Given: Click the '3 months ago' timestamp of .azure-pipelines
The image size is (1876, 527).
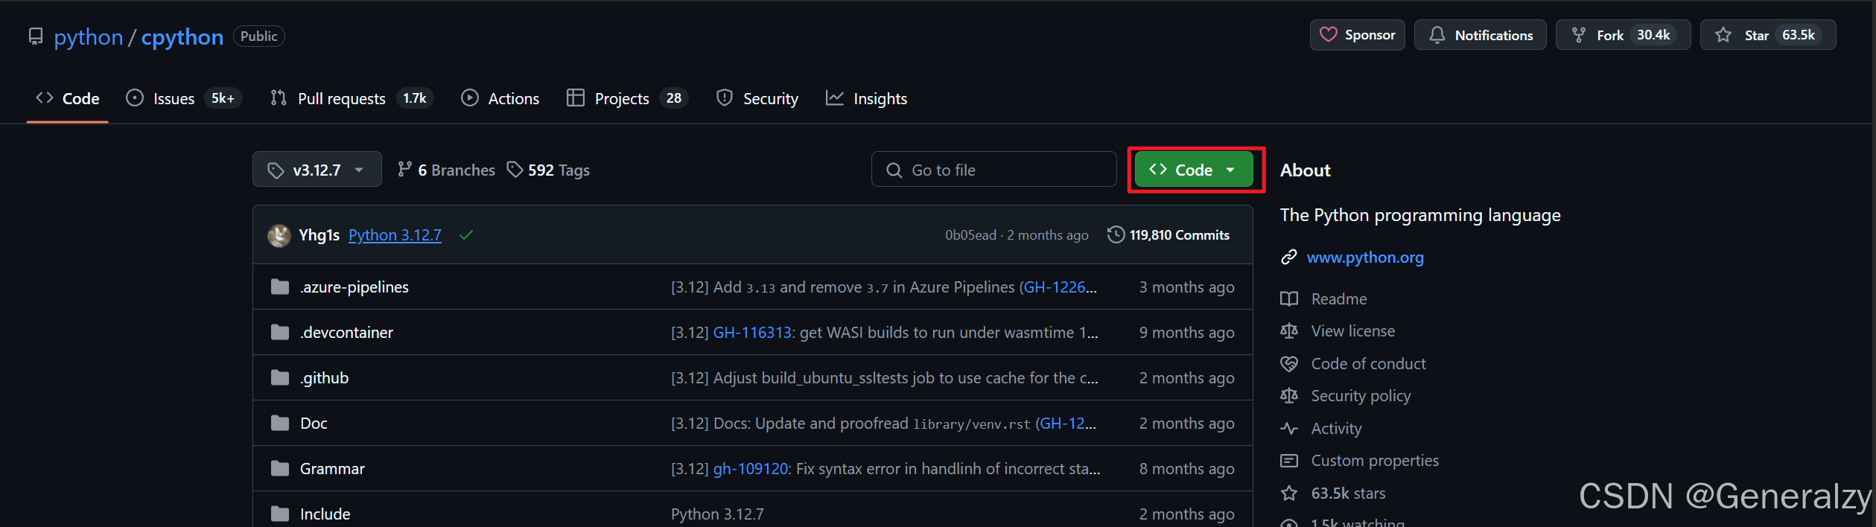Looking at the screenshot, I should (1186, 287).
